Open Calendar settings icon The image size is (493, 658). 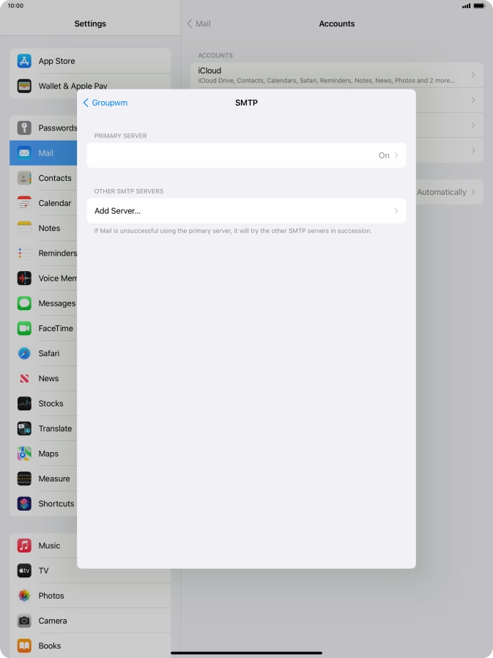click(x=24, y=203)
